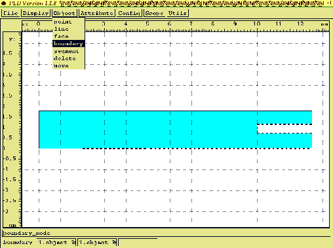Click the white notch at right of face
Viewport: 333px width, 248px height.
click(284, 129)
